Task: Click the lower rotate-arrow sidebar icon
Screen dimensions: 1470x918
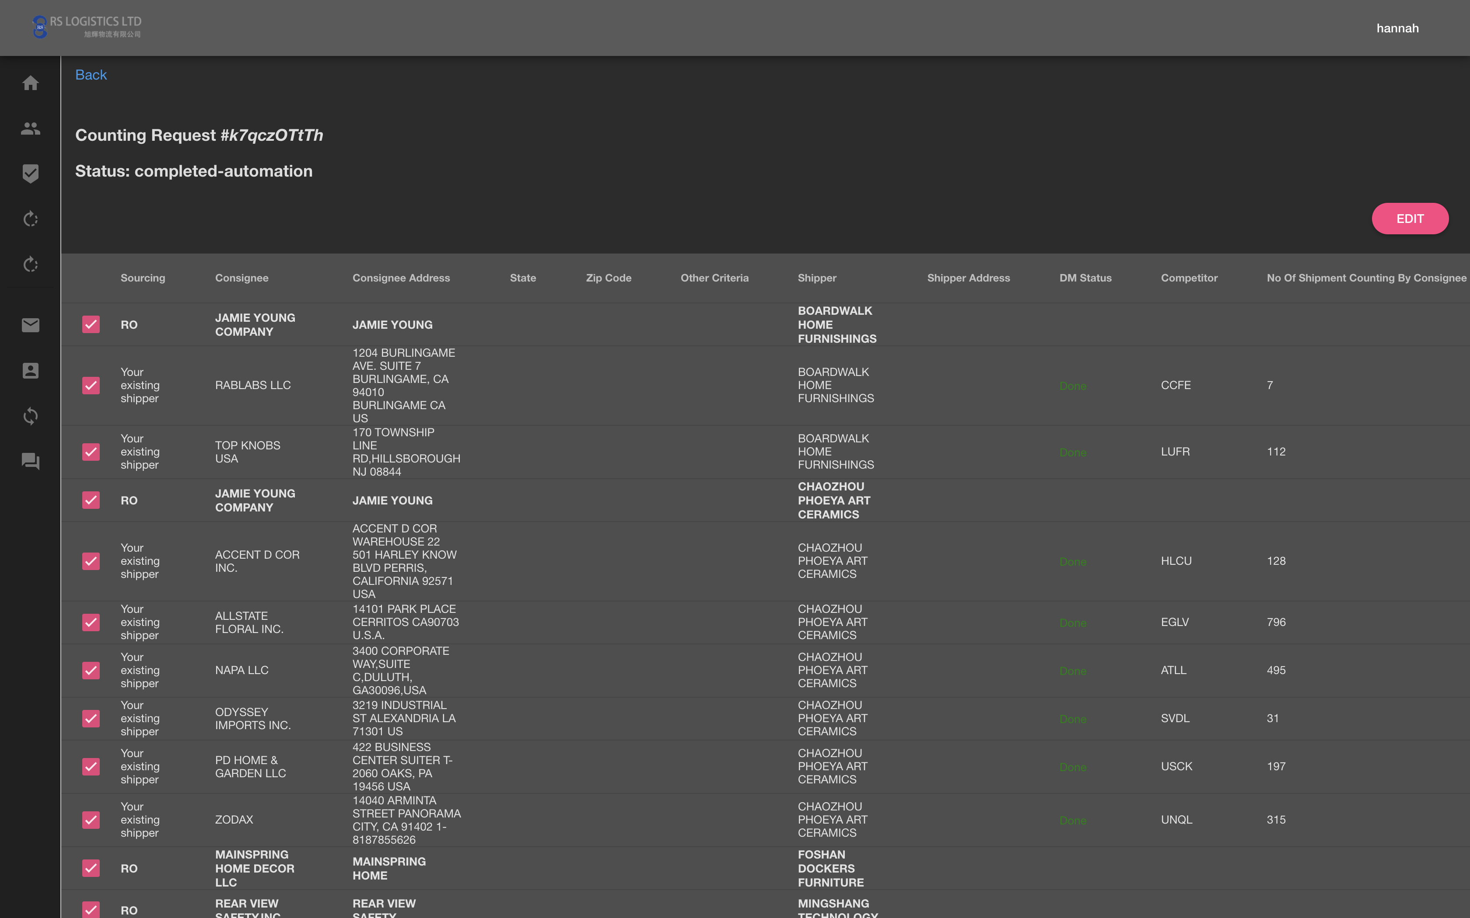Action: (x=30, y=264)
